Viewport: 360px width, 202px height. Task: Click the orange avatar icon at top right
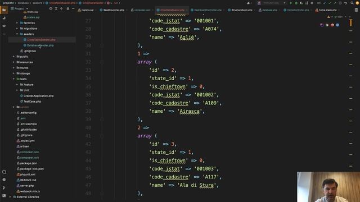coord(357,3)
